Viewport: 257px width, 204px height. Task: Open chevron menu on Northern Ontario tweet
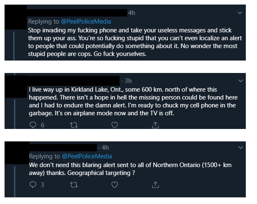click(x=241, y=147)
